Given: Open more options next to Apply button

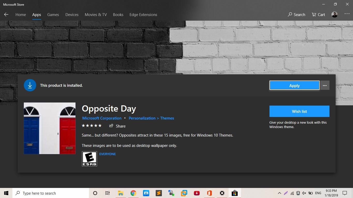Looking at the screenshot, I should point(325,85).
